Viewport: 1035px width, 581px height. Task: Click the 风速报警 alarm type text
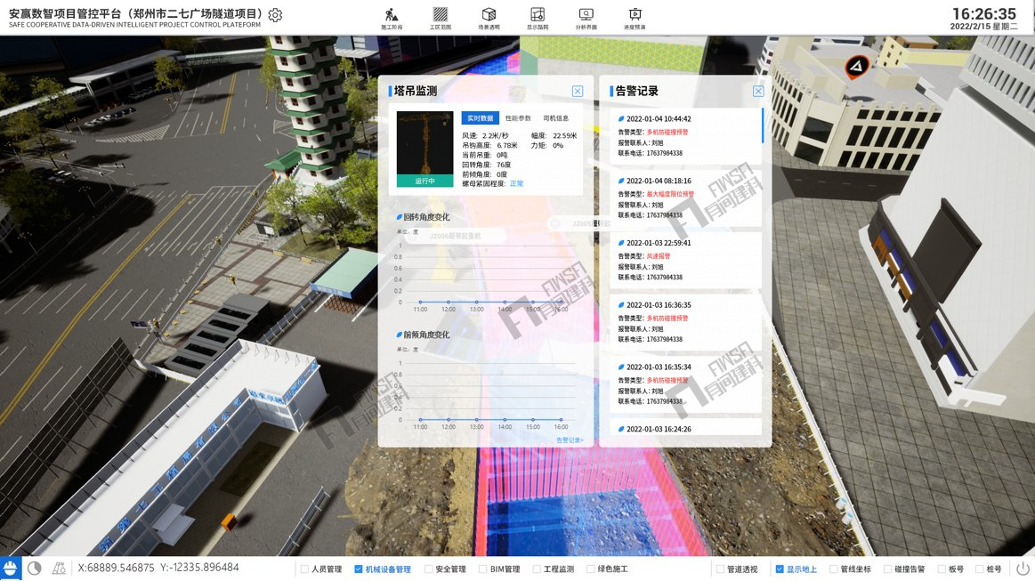click(x=658, y=256)
